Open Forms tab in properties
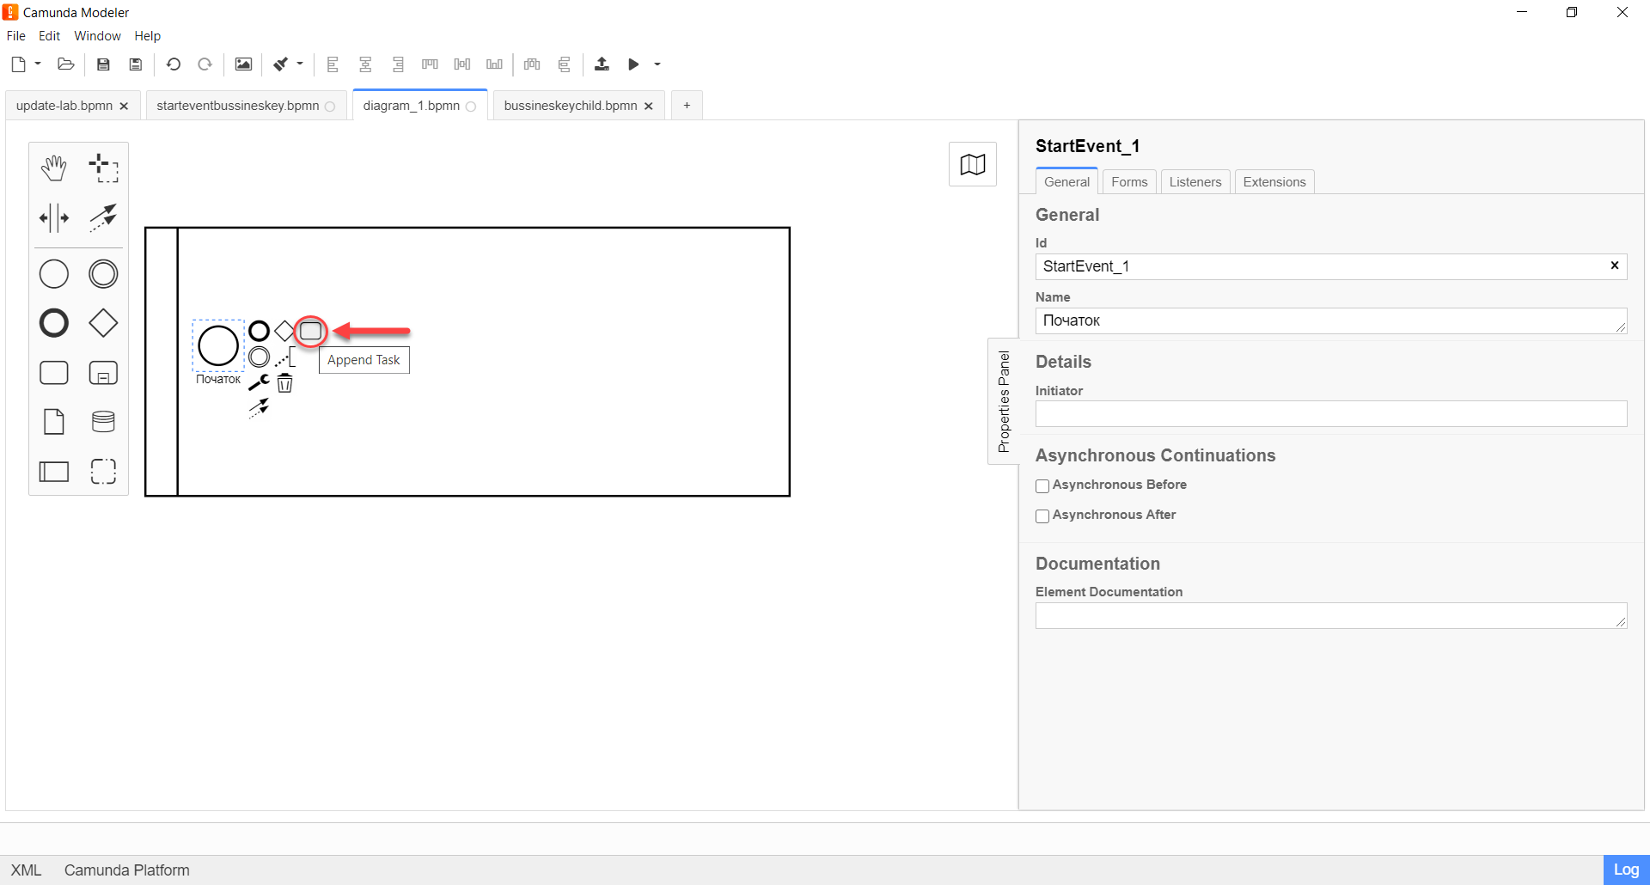 click(x=1129, y=182)
